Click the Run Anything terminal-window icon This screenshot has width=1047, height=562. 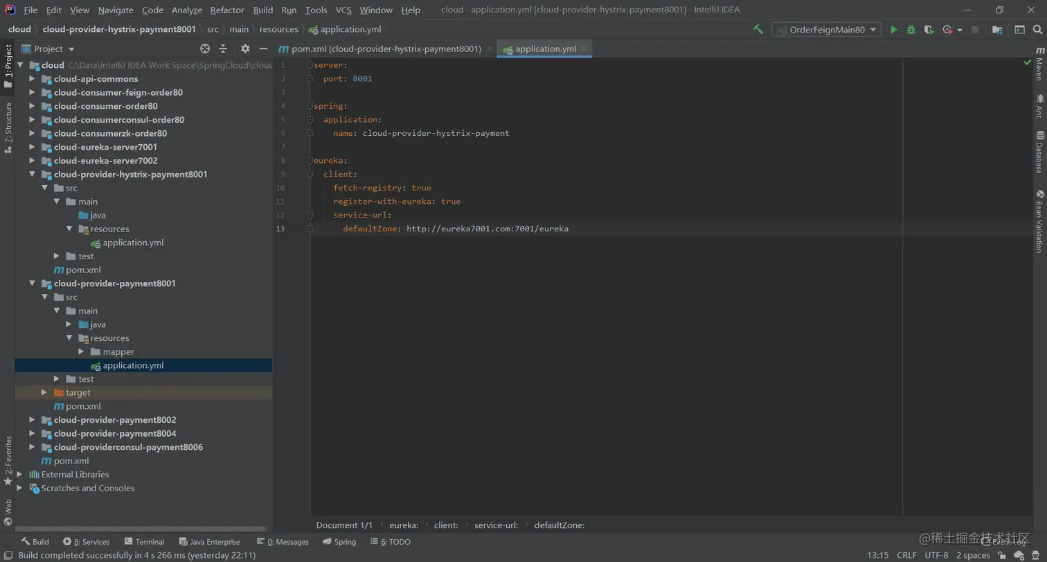(1019, 30)
